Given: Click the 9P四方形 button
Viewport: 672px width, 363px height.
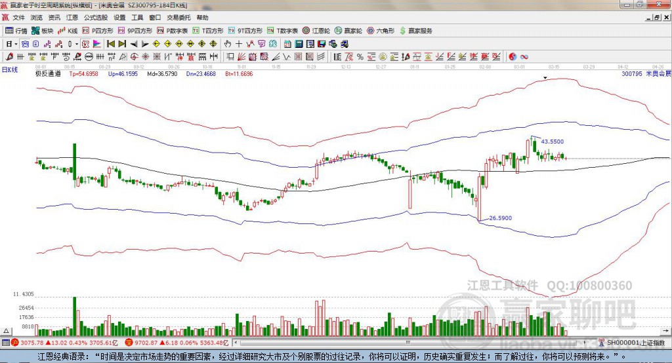Looking at the screenshot, I should (x=135, y=31).
